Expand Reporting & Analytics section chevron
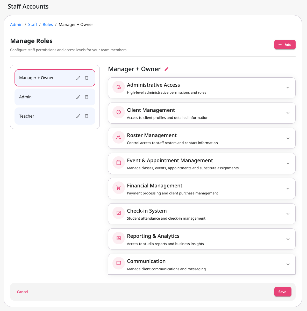The width and height of the screenshot is (307, 311). [288, 239]
